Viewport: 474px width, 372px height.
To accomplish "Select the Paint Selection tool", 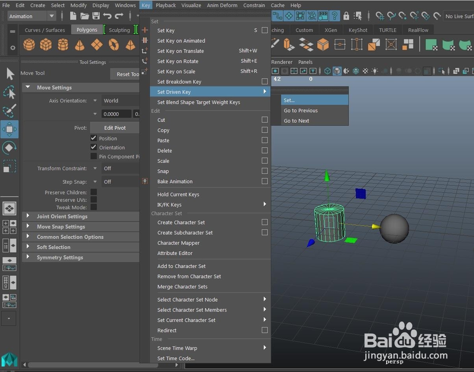I will point(9,111).
